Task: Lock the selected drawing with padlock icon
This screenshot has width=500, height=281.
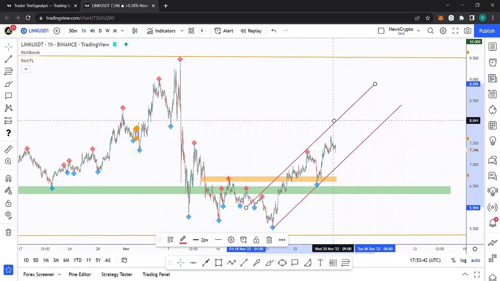Action: [x=256, y=240]
